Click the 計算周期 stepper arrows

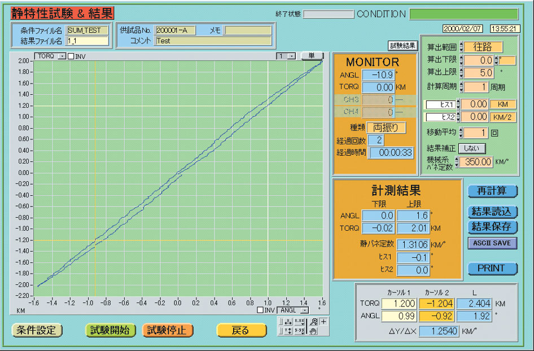pyautogui.click(x=461, y=87)
